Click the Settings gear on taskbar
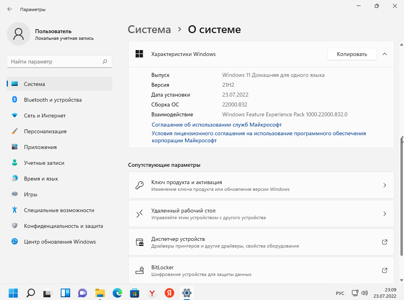The width and height of the screenshot is (404, 300). coord(187,293)
